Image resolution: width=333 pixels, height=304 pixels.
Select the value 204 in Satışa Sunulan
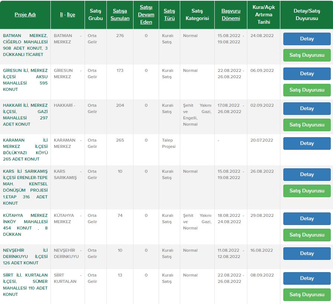pyautogui.click(x=120, y=105)
